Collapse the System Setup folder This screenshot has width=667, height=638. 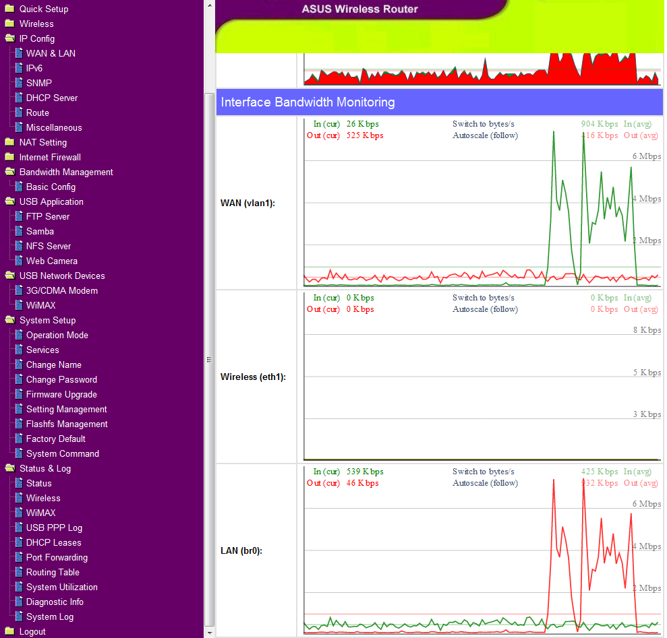coord(9,320)
